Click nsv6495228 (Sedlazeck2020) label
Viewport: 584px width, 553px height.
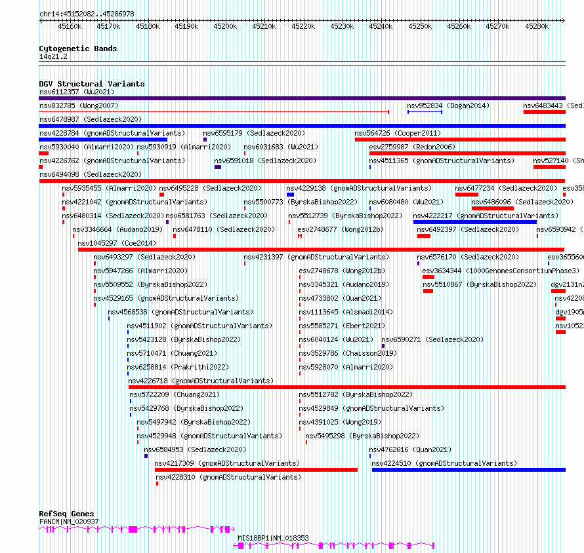[210, 188]
